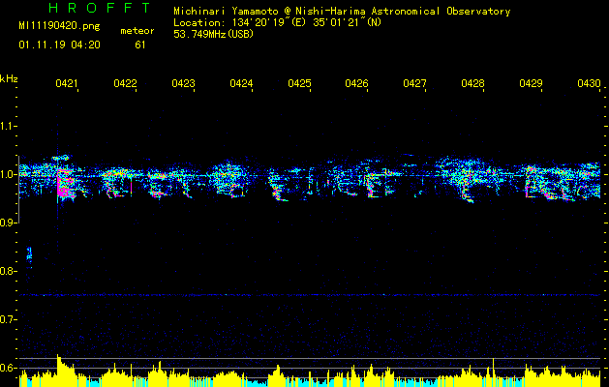The width and height of the screenshot is (609, 387).
Task: Click the 0.6 frequency axis label
Action: [9, 368]
